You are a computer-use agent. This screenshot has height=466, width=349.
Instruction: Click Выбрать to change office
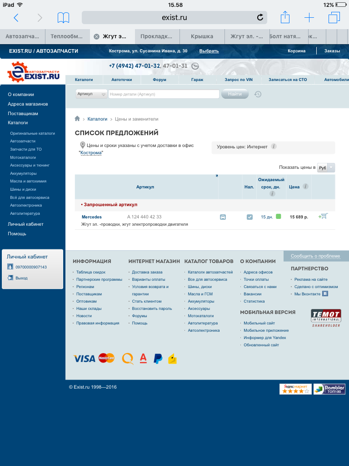click(209, 51)
